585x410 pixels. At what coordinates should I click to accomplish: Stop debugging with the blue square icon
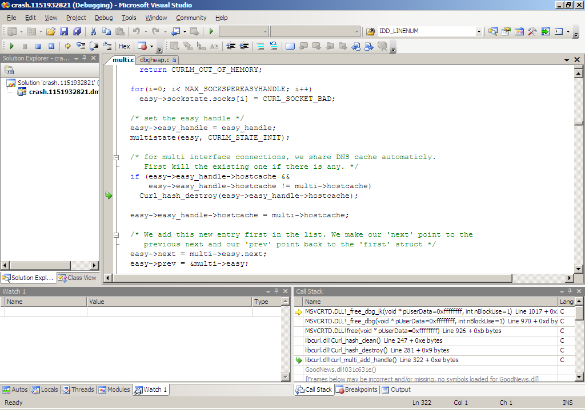(x=38, y=46)
